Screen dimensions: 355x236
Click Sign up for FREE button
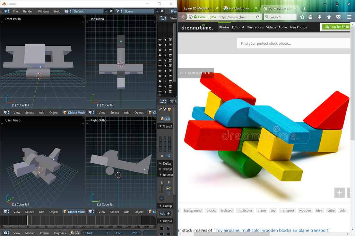point(337,27)
